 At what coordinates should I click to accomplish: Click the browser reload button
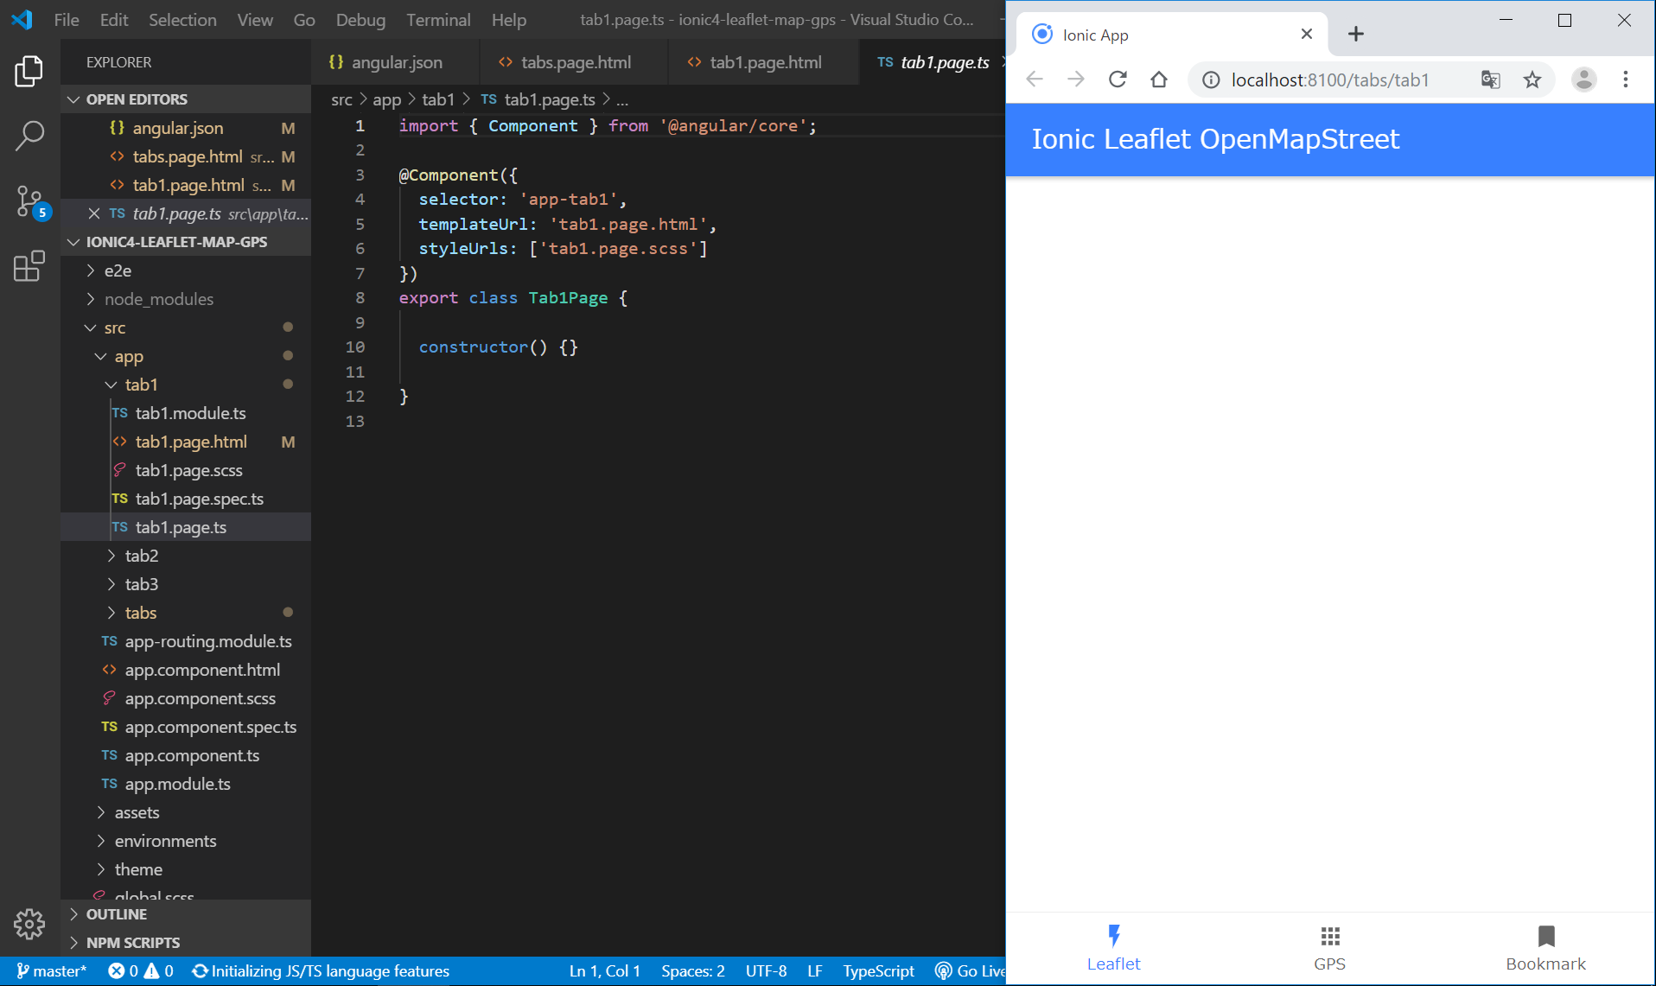(x=1118, y=80)
